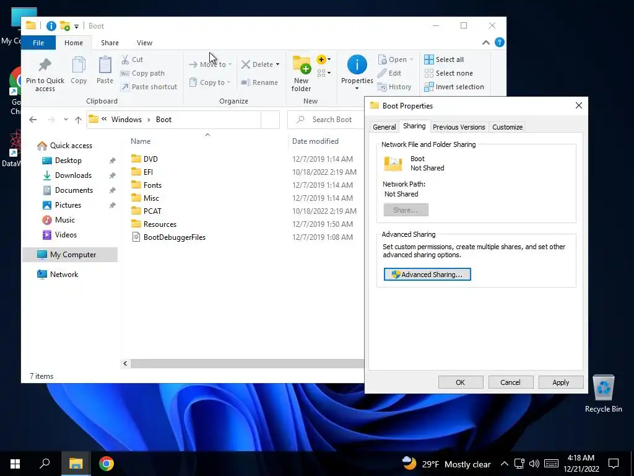Click Select none in ribbon

tap(449, 73)
